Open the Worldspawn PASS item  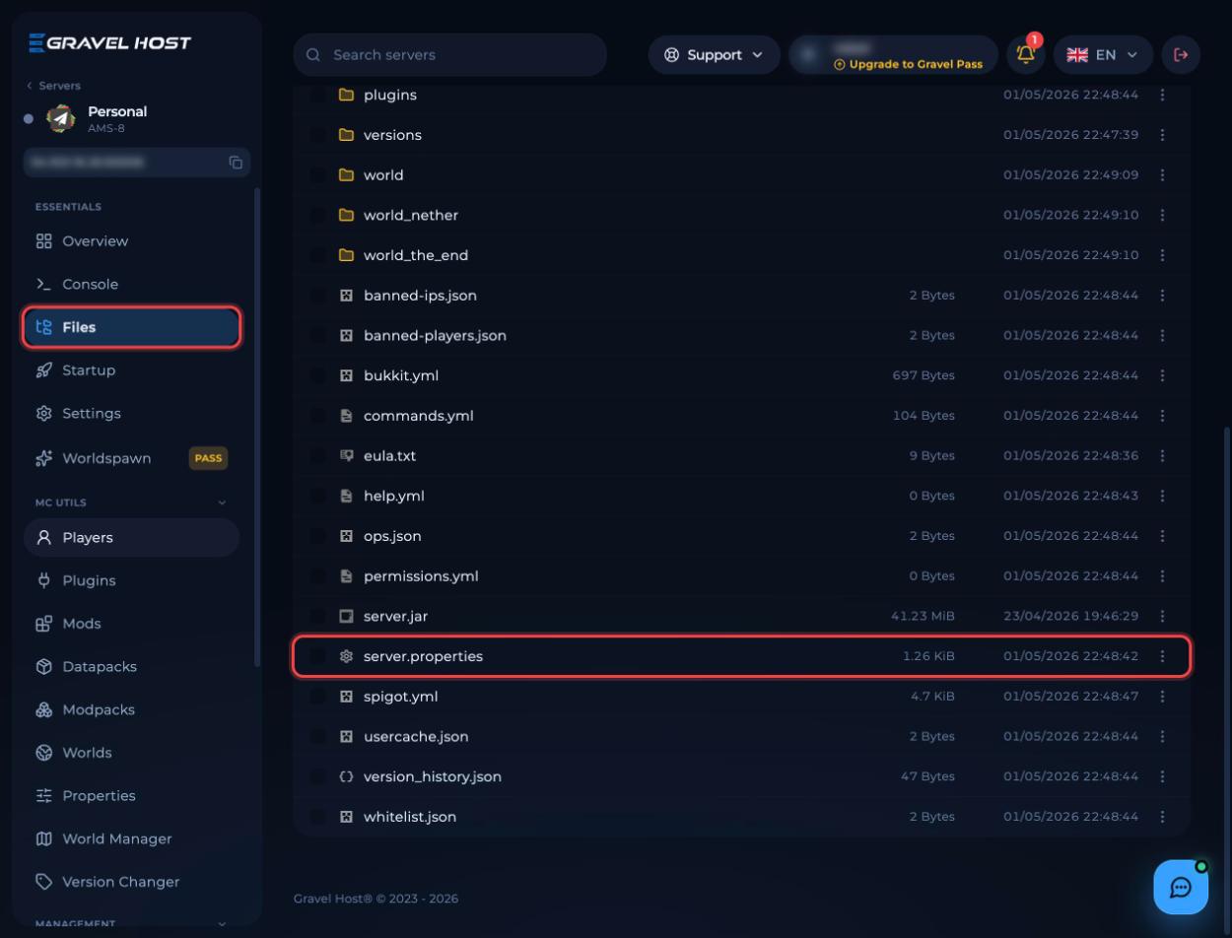click(131, 458)
